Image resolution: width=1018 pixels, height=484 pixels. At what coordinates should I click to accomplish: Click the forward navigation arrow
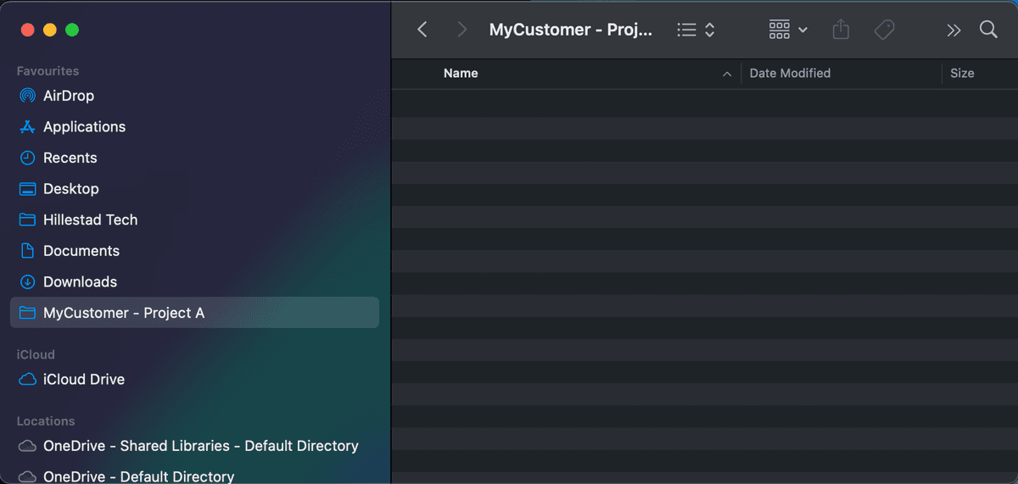point(461,30)
